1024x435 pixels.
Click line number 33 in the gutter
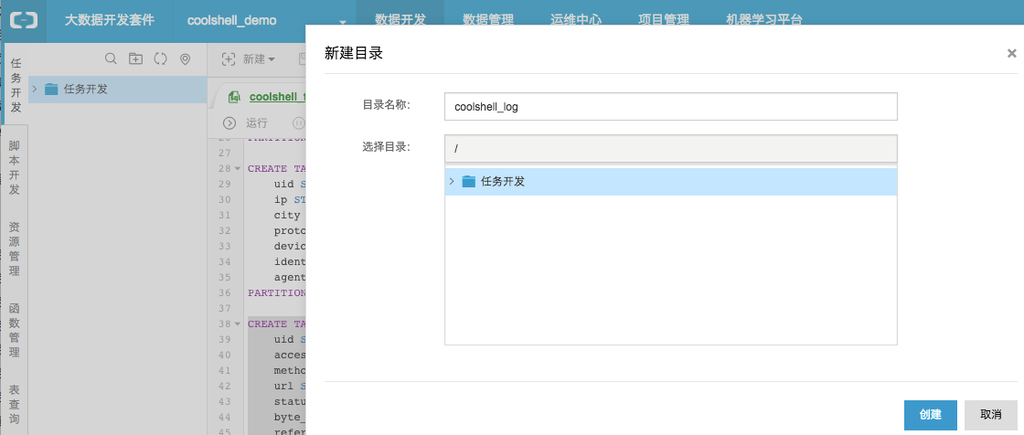click(x=224, y=246)
